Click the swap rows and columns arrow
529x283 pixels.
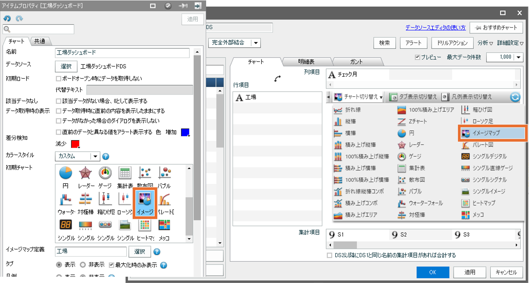277,78
